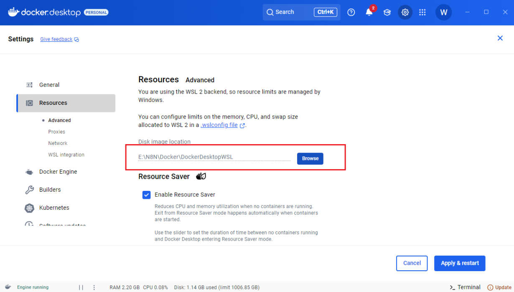Open WSL integration sub-section
Screen dimensions: 514x292
[66, 155]
